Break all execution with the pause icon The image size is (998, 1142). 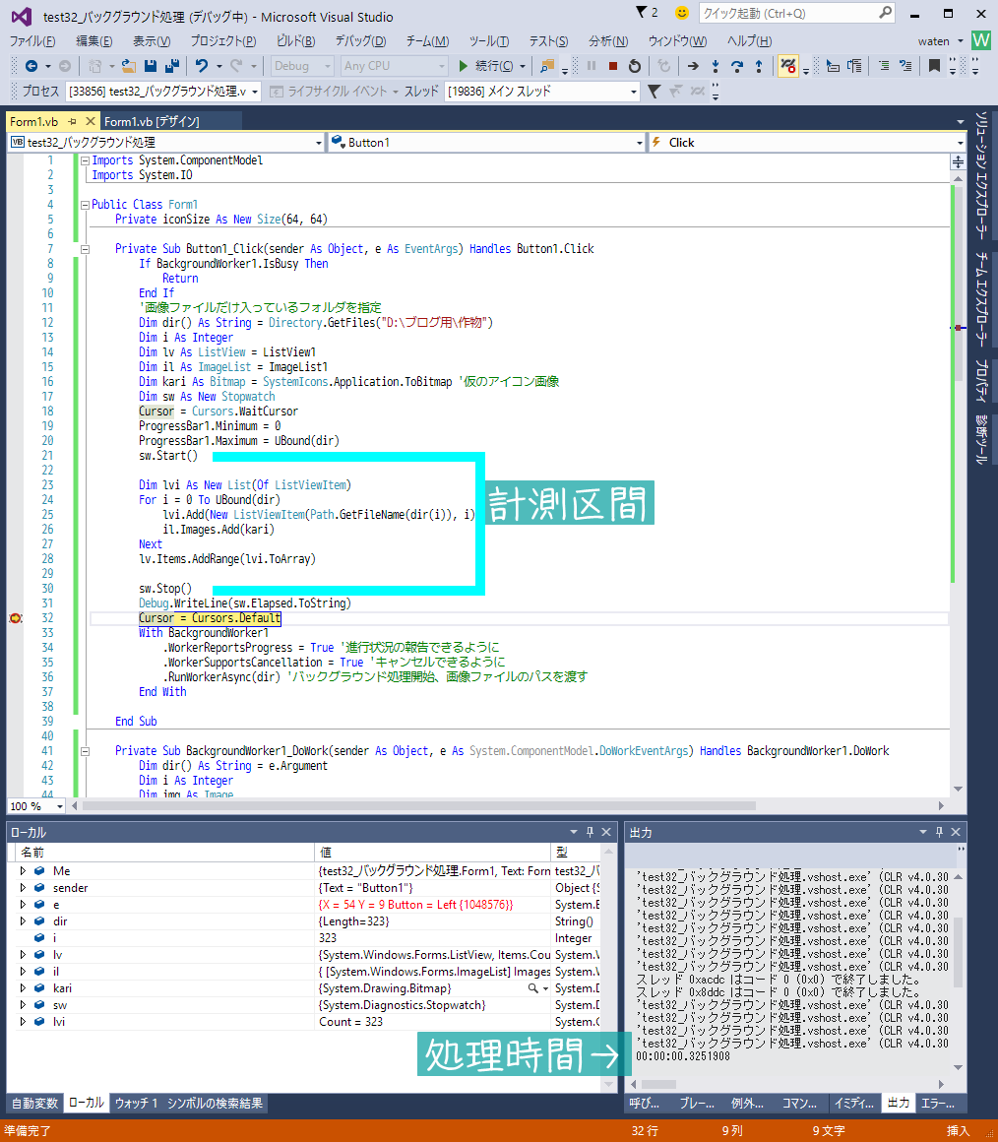(593, 67)
